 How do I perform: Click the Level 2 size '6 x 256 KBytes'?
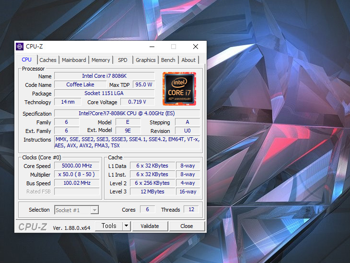click(x=152, y=183)
